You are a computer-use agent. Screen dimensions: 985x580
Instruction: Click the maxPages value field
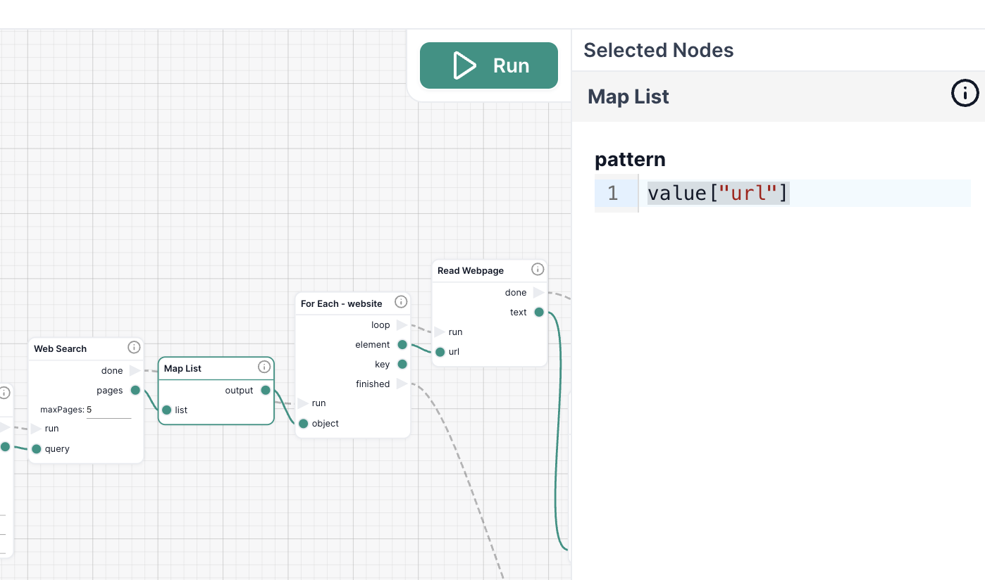109,410
